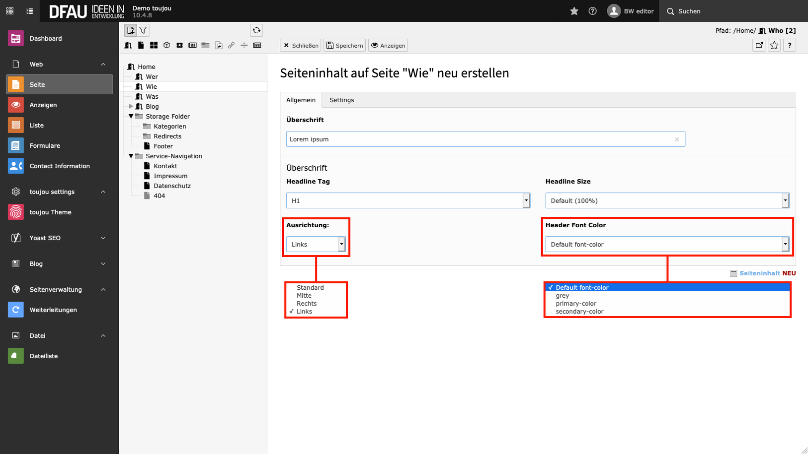Open the toujou Theme module
The image size is (808, 454).
pos(50,212)
